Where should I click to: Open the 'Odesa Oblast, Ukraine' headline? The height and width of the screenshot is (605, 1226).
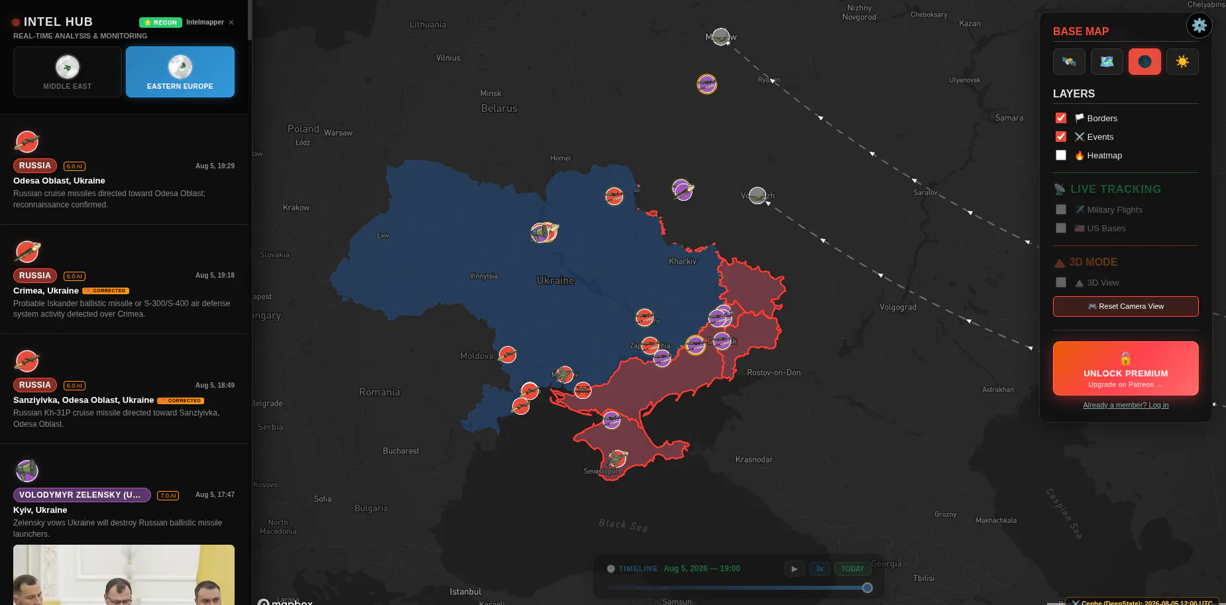[59, 181]
